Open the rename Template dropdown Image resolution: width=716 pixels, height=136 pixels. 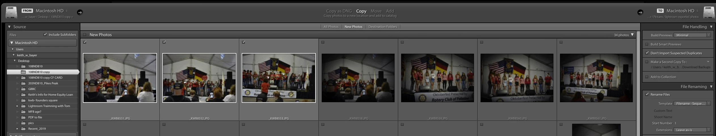pyautogui.click(x=692, y=104)
